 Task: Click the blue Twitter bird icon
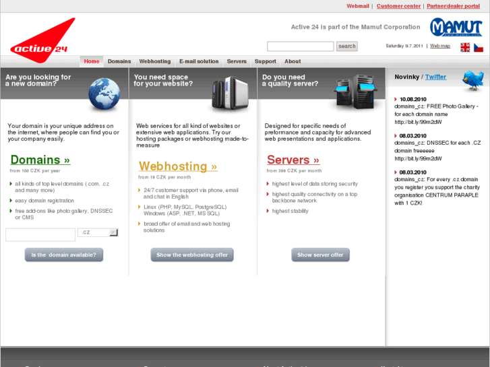coord(473,80)
